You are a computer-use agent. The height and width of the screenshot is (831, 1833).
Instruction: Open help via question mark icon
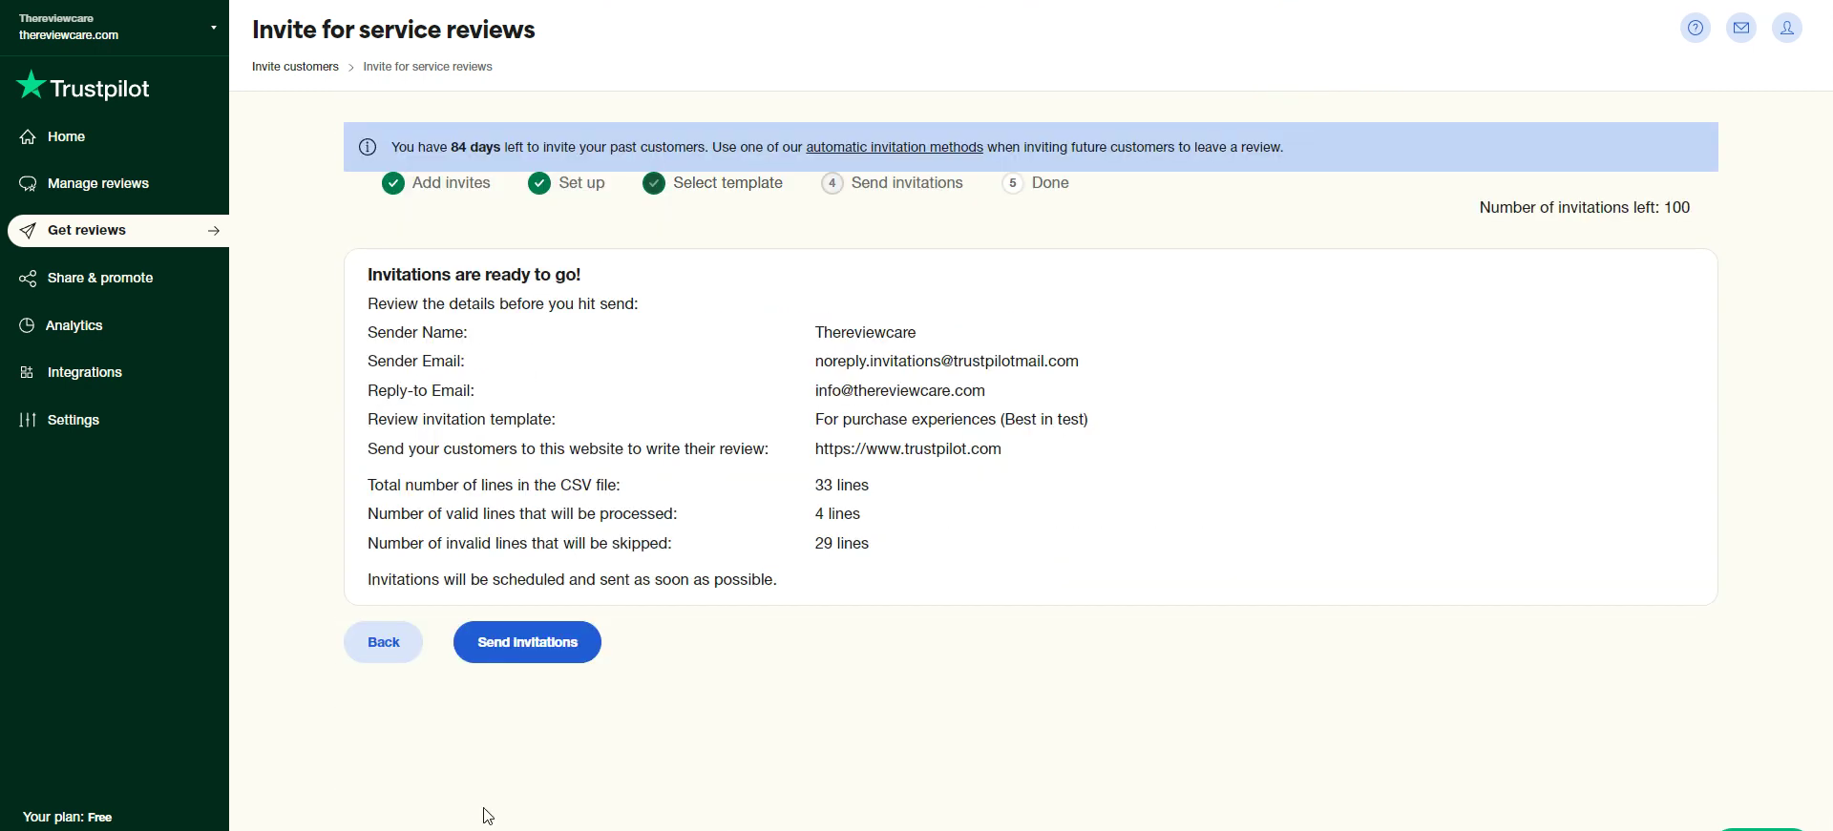tap(1696, 28)
